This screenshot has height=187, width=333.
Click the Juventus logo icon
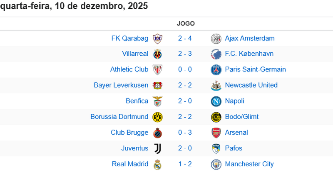point(157,148)
